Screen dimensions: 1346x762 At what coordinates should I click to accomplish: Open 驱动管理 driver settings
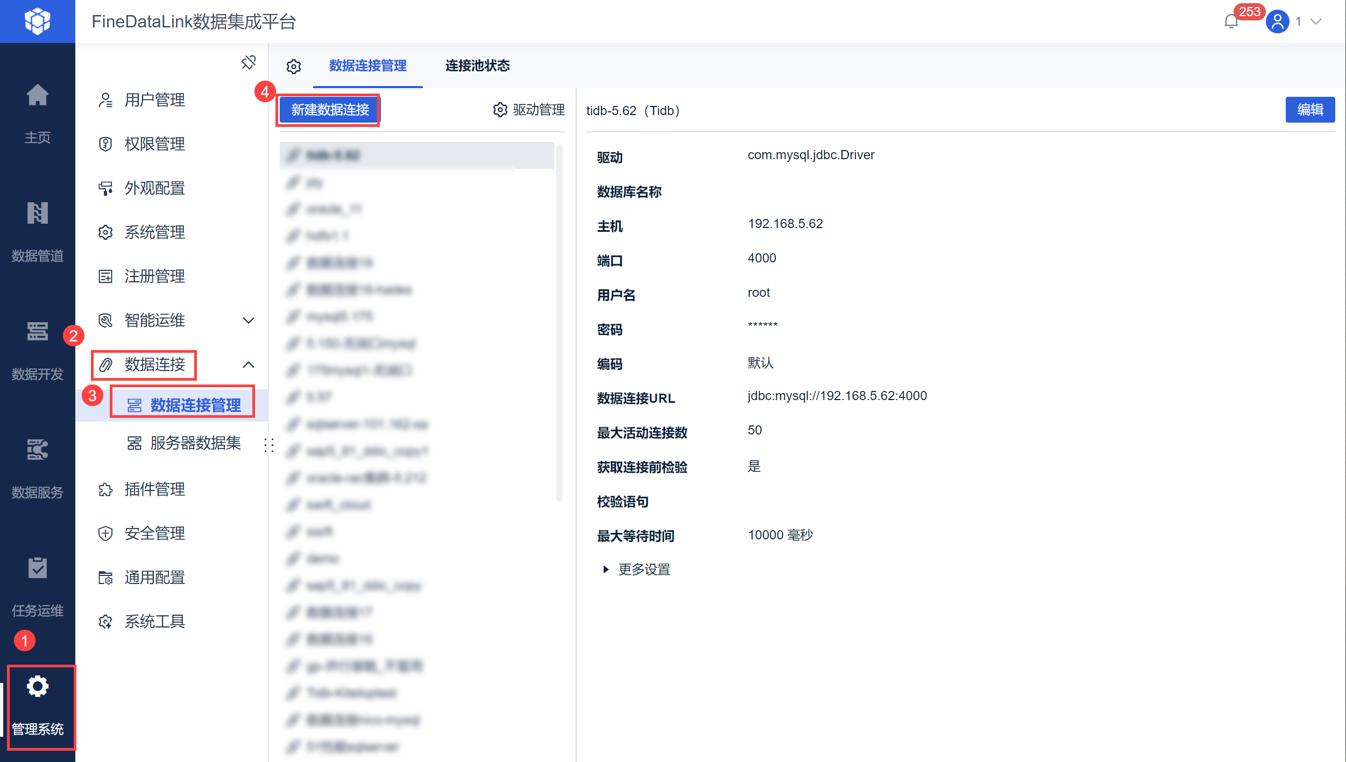click(x=529, y=110)
